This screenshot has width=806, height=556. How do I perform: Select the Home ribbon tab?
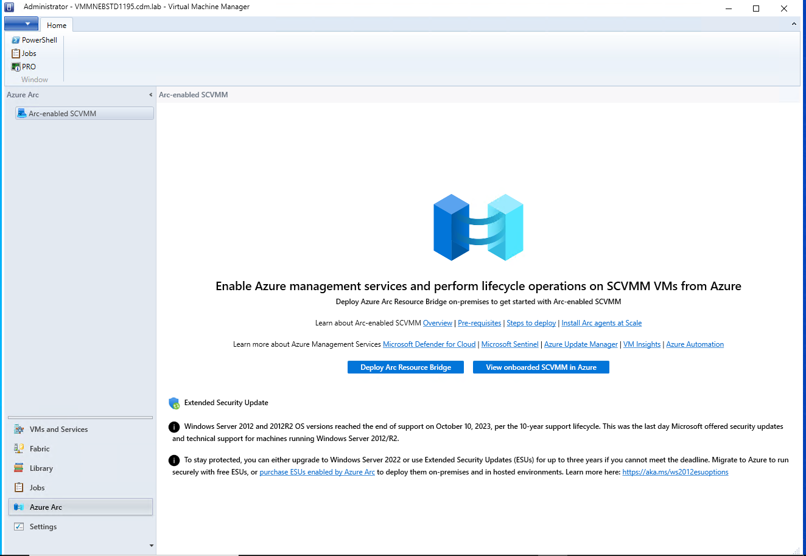[56, 25]
